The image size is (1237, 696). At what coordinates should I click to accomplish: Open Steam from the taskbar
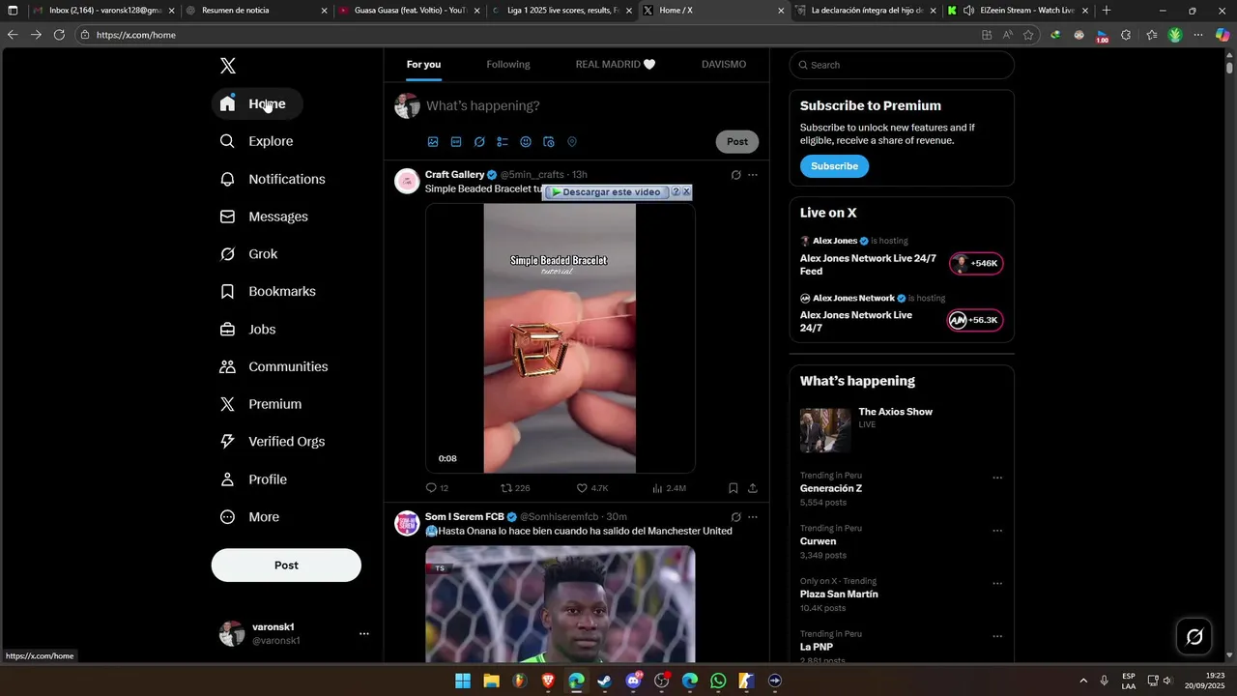605,681
